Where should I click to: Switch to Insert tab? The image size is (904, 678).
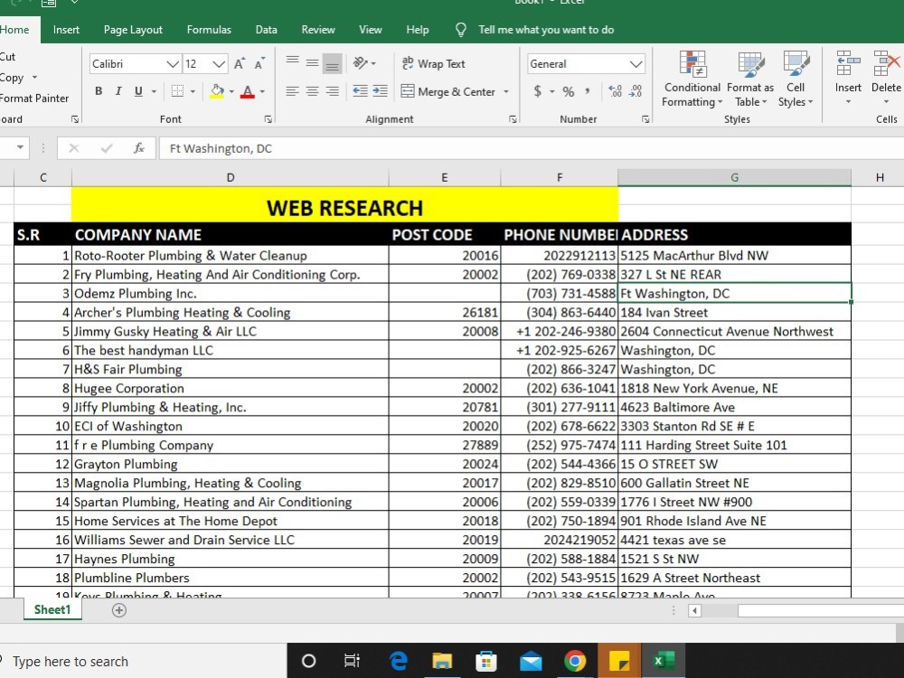pos(66,30)
